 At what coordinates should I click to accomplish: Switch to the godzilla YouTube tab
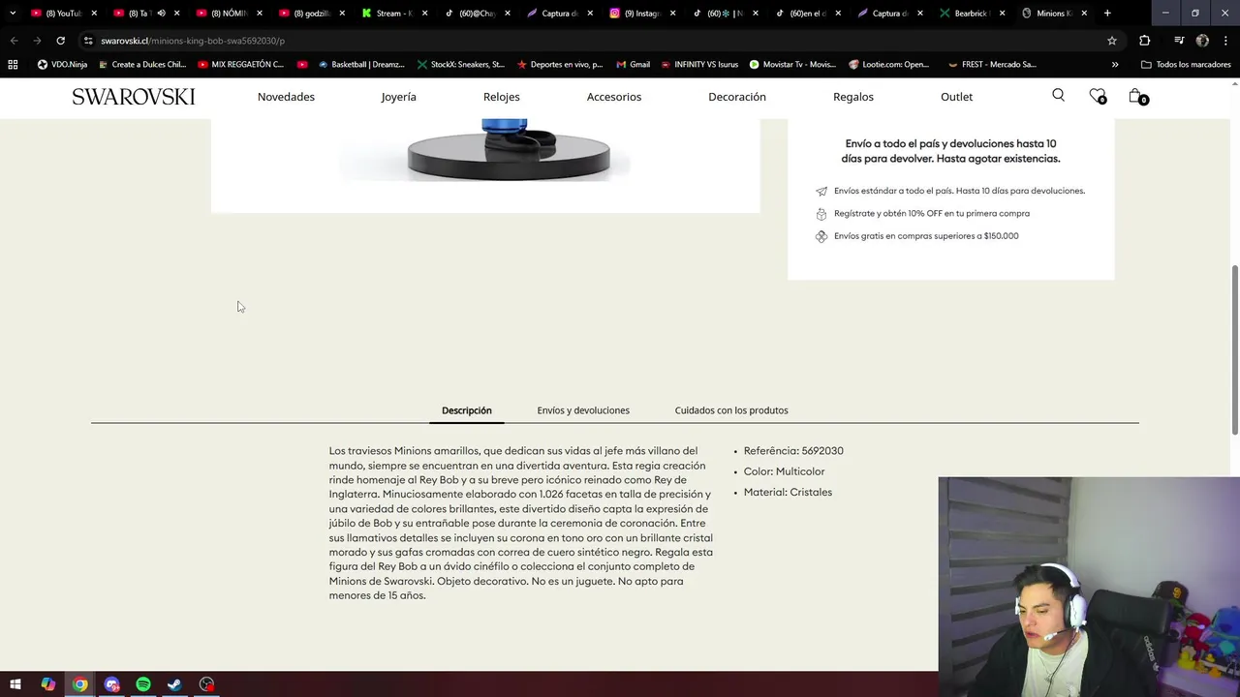tap(310, 14)
